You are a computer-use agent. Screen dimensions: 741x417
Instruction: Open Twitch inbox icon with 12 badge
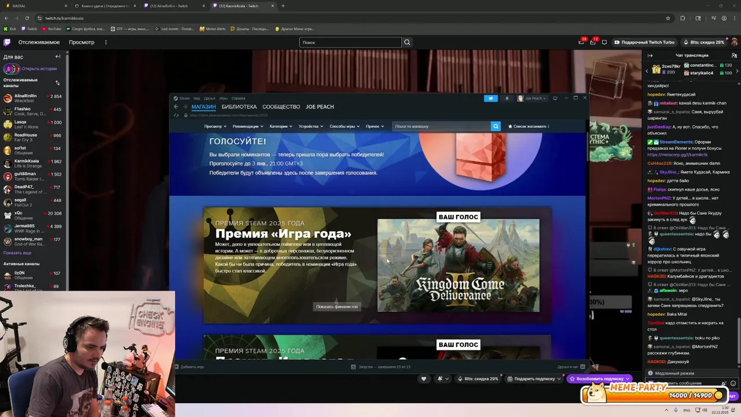point(593,42)
